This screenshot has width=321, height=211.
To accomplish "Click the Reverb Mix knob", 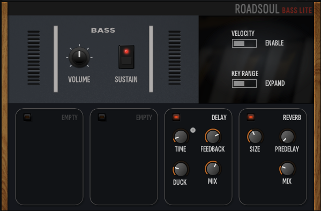I will tap(287, 169).
